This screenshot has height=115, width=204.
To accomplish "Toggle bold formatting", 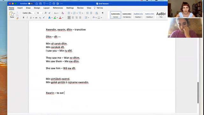I will click(x=23, y=18).
